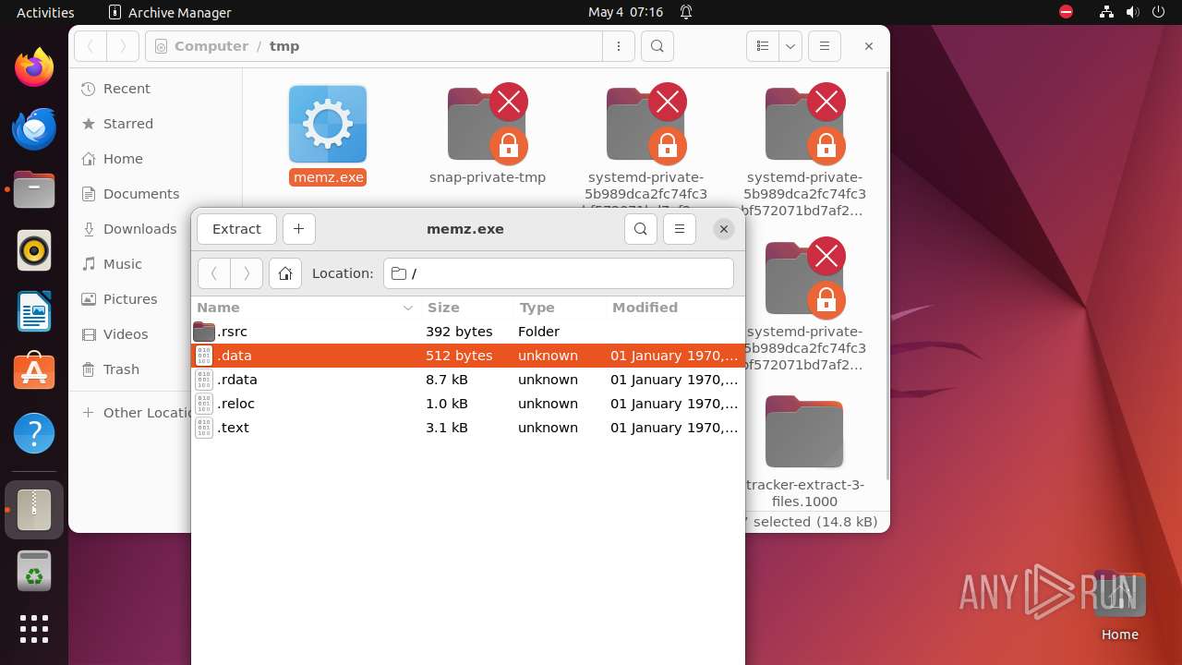Click the .rdata binary file icon
This screenshot has width=1182, height=665.
coord(204,380)
